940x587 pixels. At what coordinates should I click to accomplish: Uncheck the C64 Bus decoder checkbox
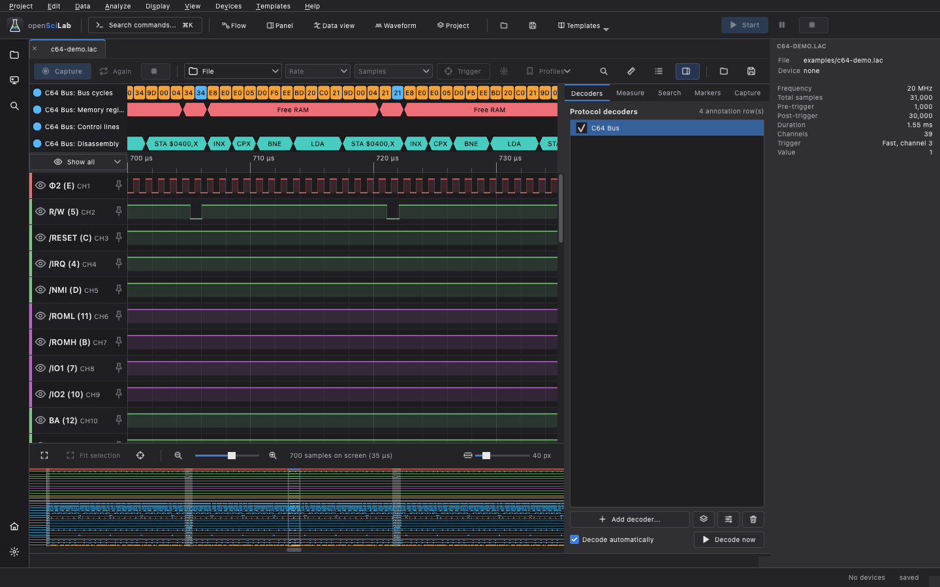coord(582,128)
